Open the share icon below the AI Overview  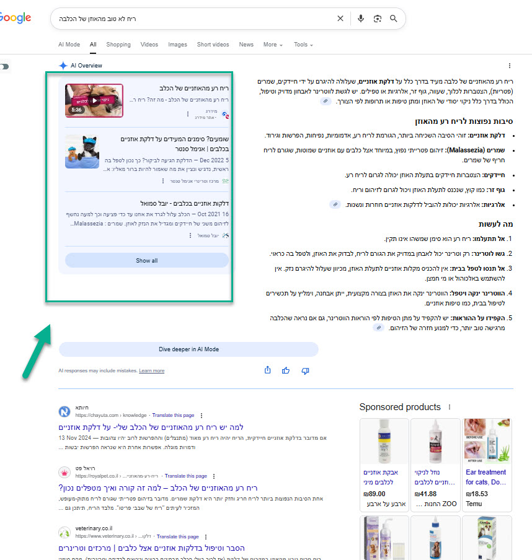point(267,370)
